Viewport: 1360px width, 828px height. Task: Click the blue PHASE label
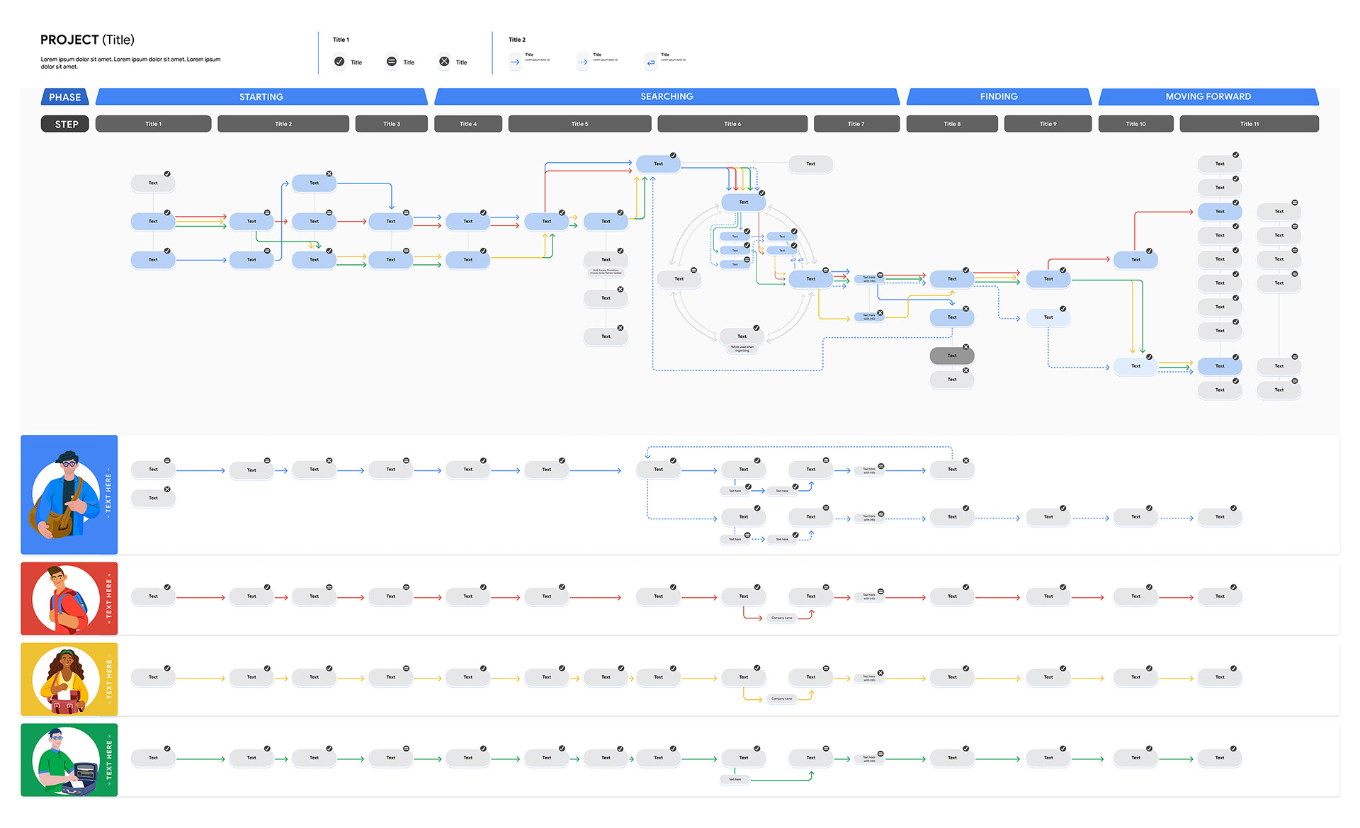tap(65, 97)
